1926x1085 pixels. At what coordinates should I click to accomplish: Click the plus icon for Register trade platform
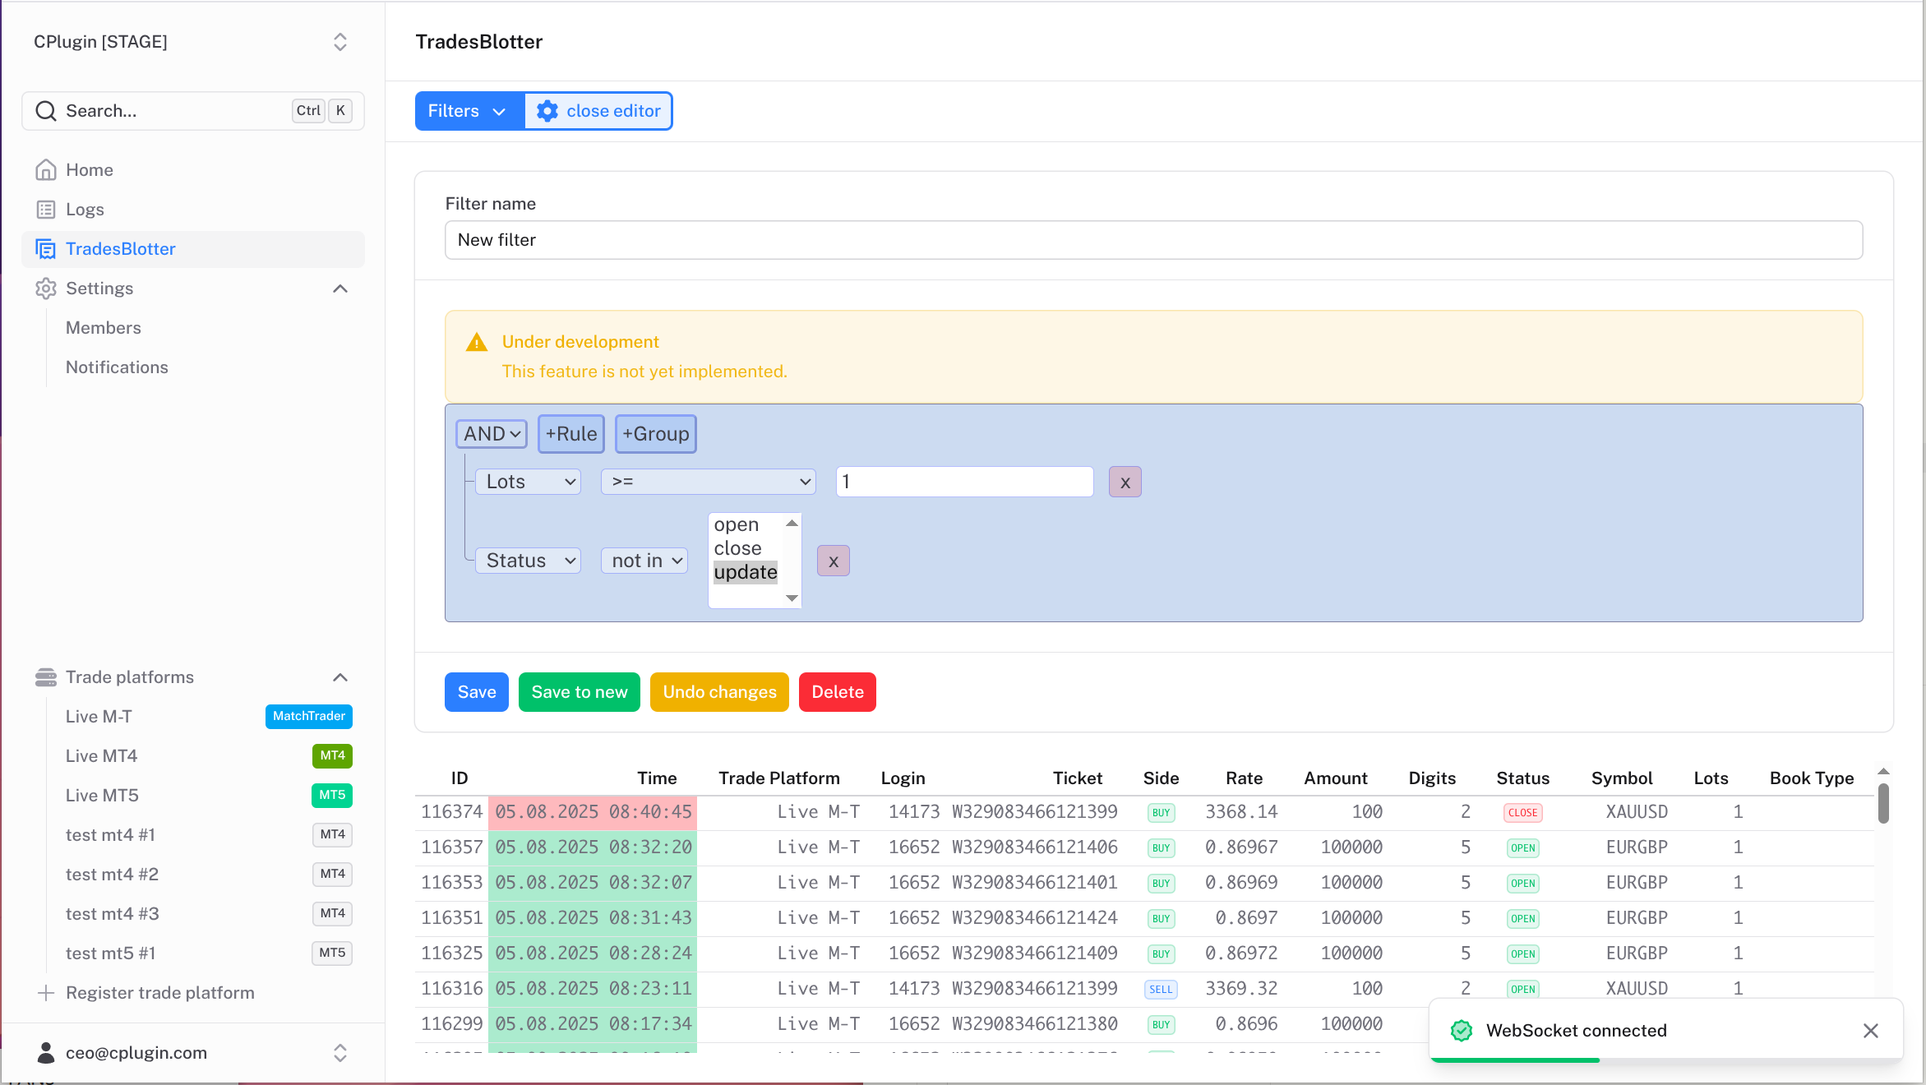click(x=46, y=993)
